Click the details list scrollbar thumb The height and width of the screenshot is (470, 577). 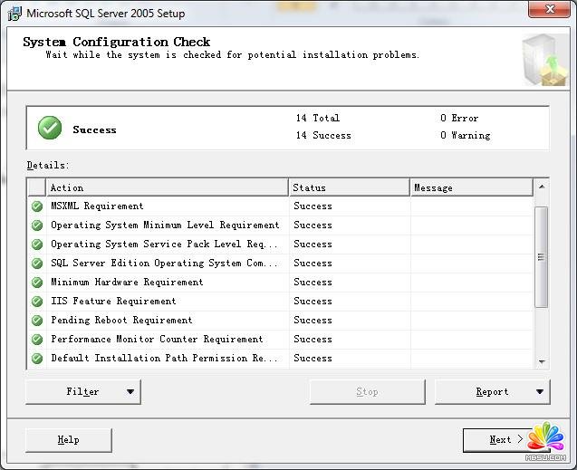[x=542, y=256]
